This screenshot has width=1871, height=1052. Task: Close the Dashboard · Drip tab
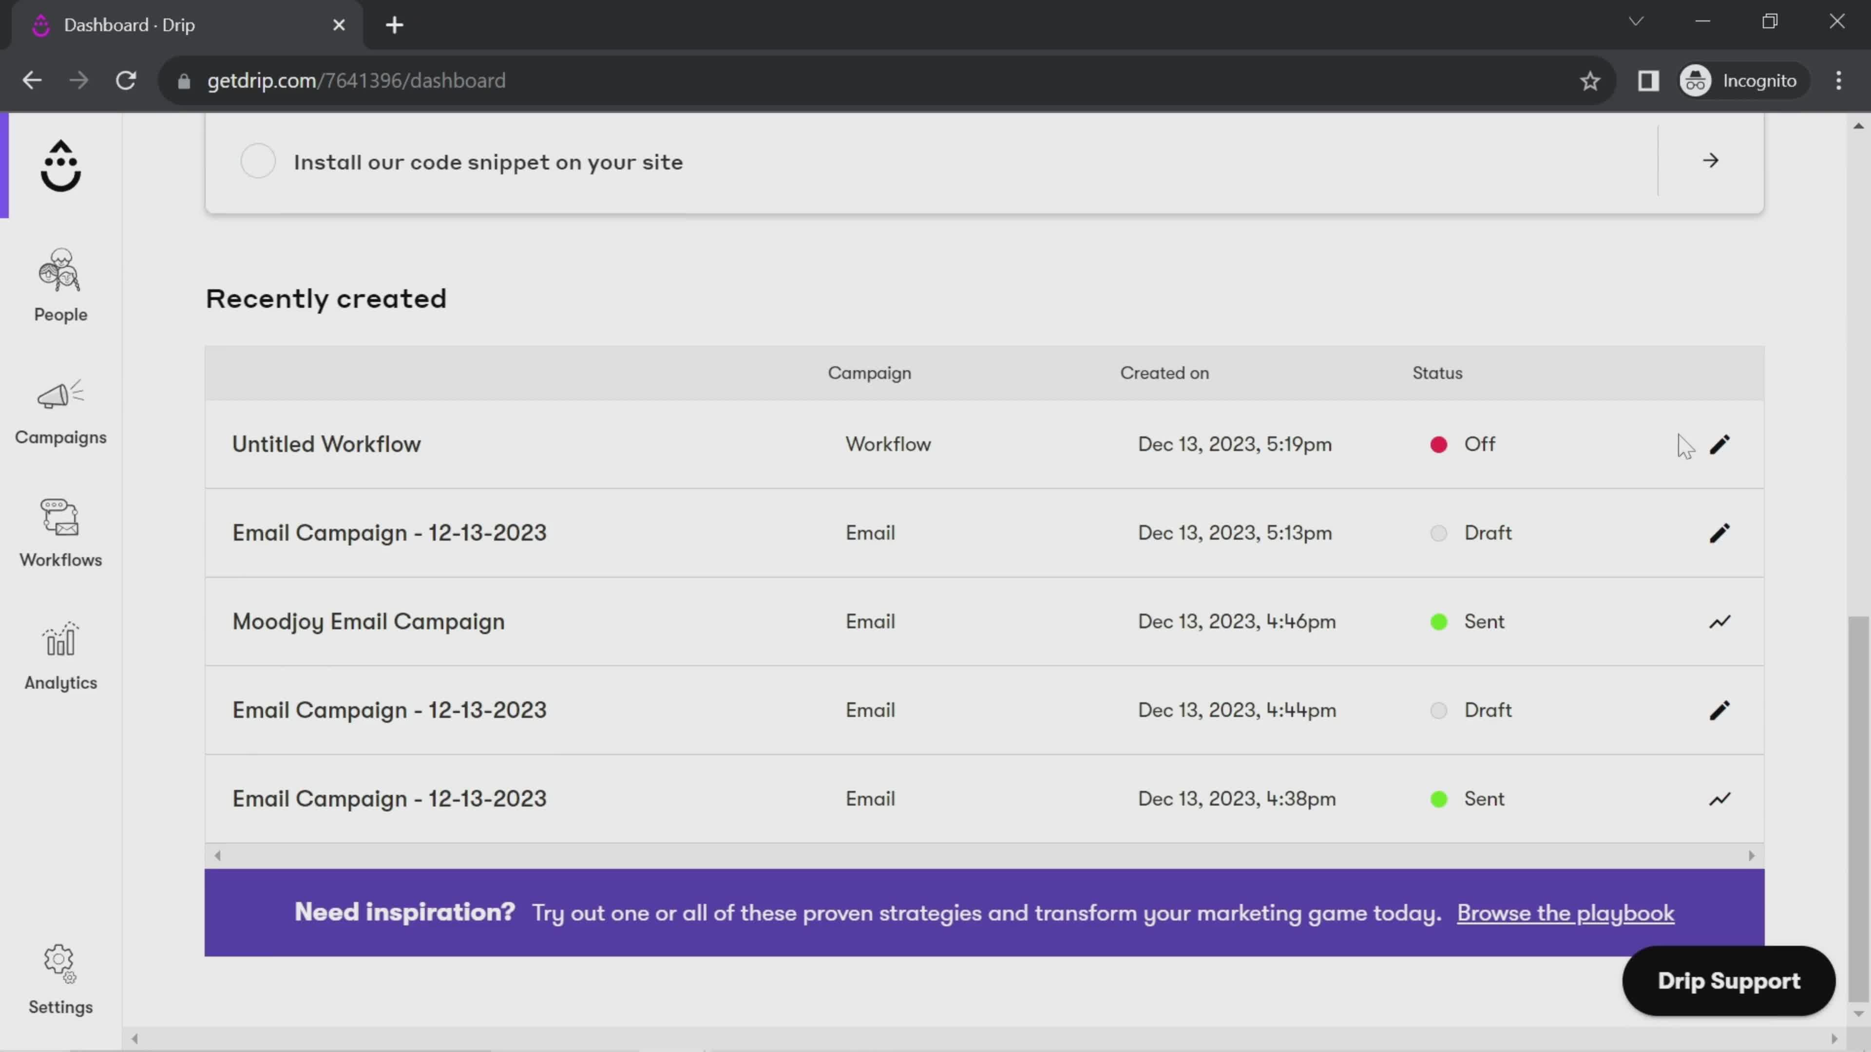(339, 25)
